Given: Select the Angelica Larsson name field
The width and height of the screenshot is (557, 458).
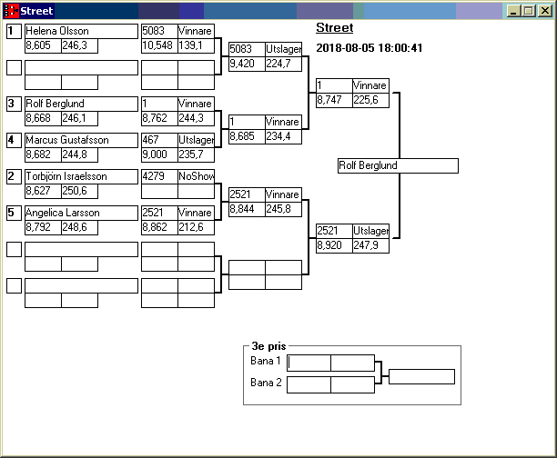Looking at the screenshot, I should coord(80,213).
